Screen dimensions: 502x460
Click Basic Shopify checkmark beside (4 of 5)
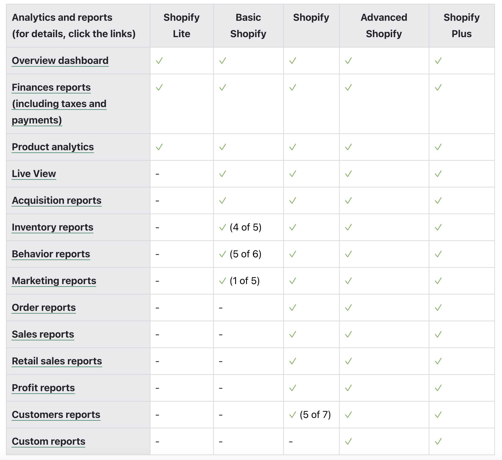[223, 227]
